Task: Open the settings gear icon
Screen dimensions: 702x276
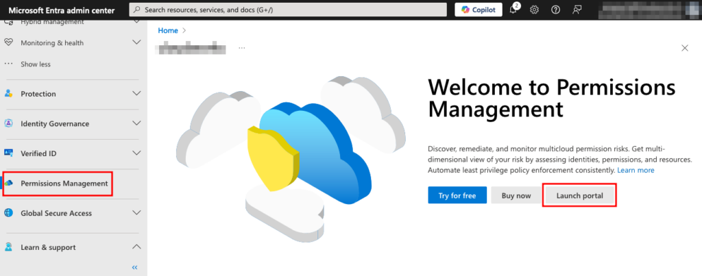Action: click(534, 10)
